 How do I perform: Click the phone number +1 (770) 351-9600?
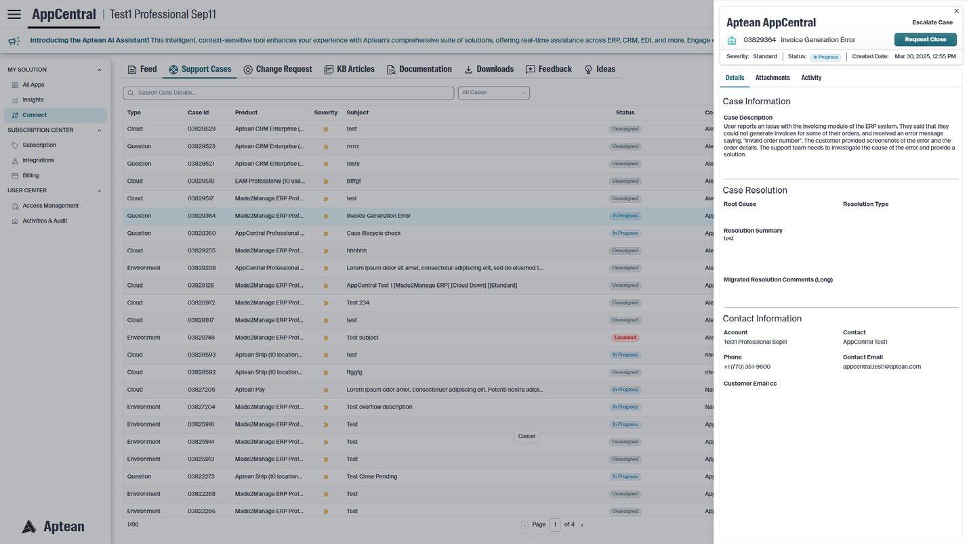747,367
